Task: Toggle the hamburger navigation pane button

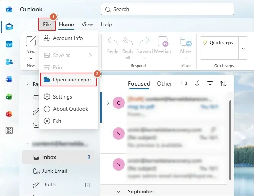Action: pos(30,25)
